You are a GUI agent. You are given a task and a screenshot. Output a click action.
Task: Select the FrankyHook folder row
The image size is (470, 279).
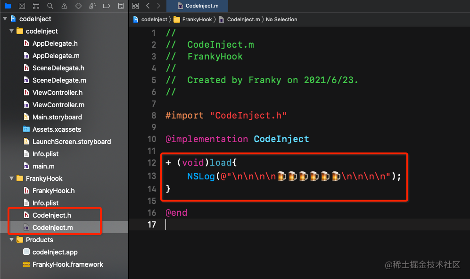pos(44,179)
